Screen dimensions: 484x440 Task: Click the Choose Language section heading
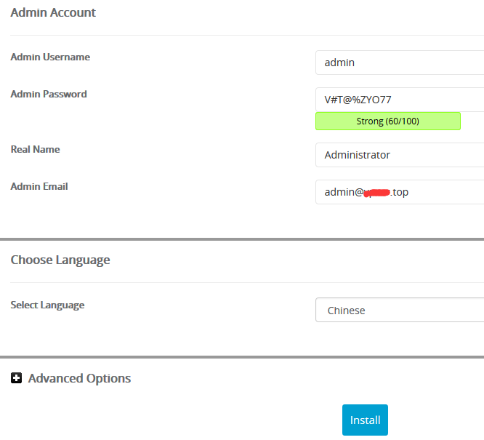(x=60, y=260)
